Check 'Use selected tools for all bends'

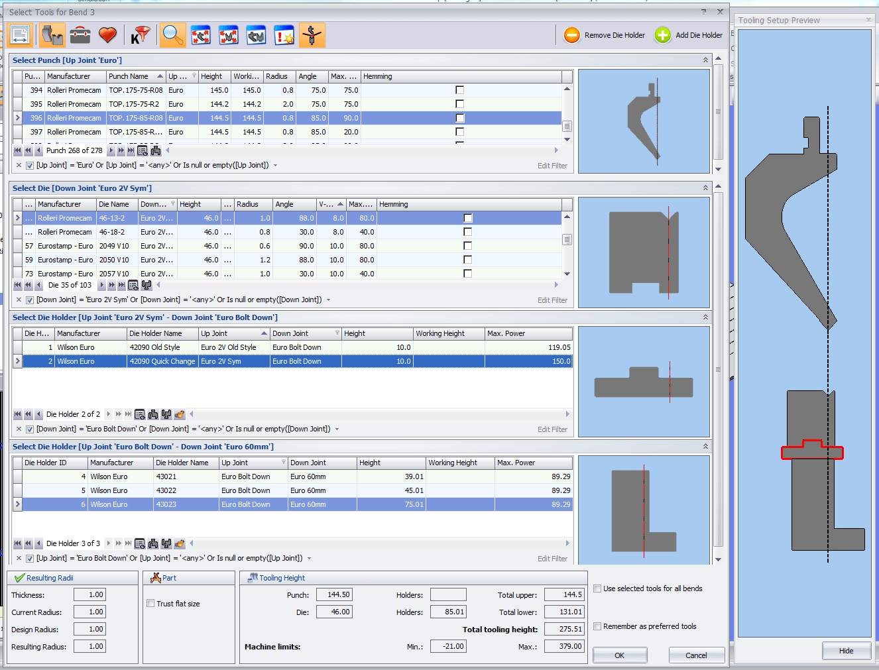(x=597, y=588)
